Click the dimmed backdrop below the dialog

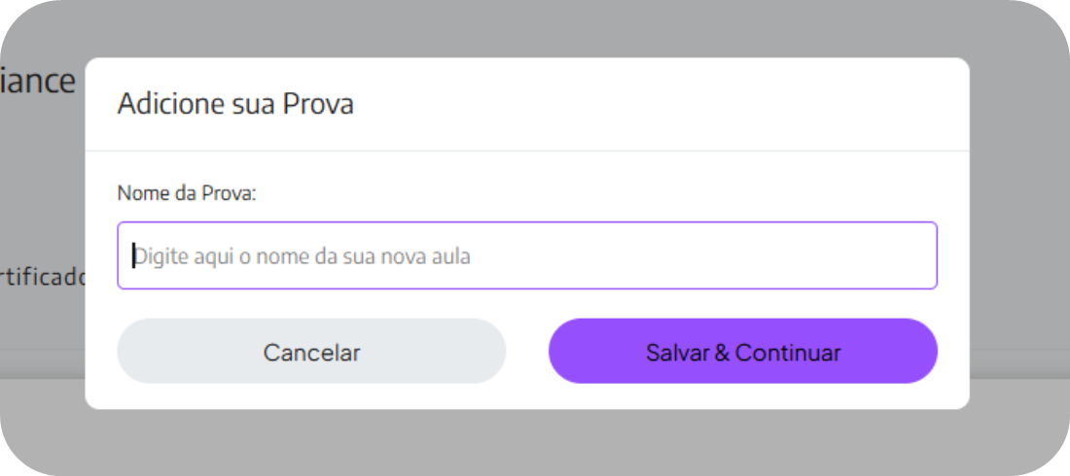click(x=525, y=442)
